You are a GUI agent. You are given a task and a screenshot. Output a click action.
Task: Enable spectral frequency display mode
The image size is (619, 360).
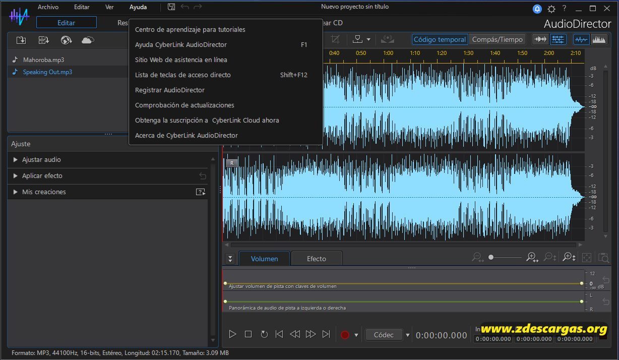(599, 39)
